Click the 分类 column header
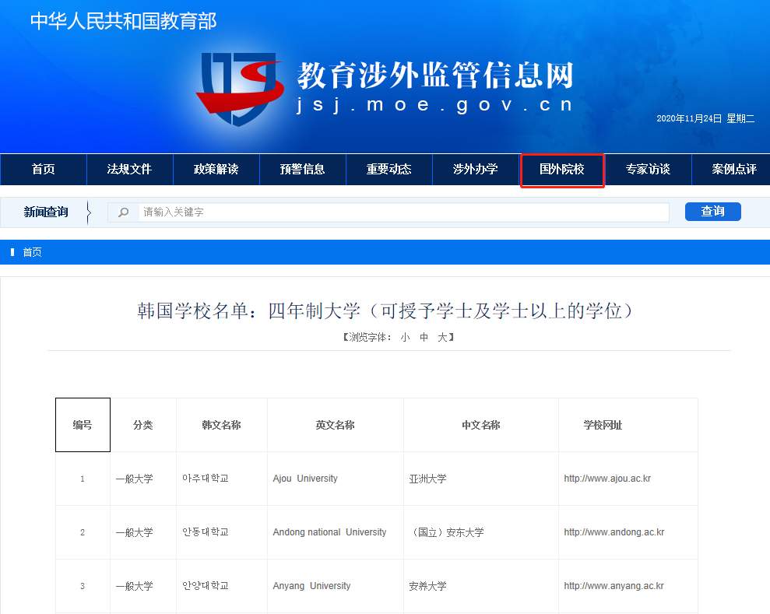 143,425
